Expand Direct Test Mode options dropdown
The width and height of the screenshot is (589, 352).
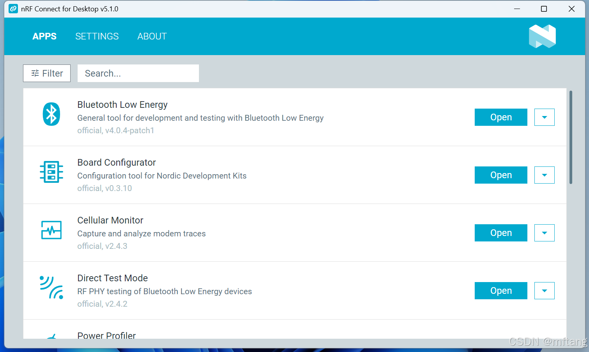coord(545,291)
